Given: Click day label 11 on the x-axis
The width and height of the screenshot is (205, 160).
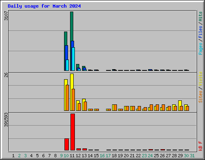Looking at the screenshot, I should pyautogui.click(x=72, y=156).
